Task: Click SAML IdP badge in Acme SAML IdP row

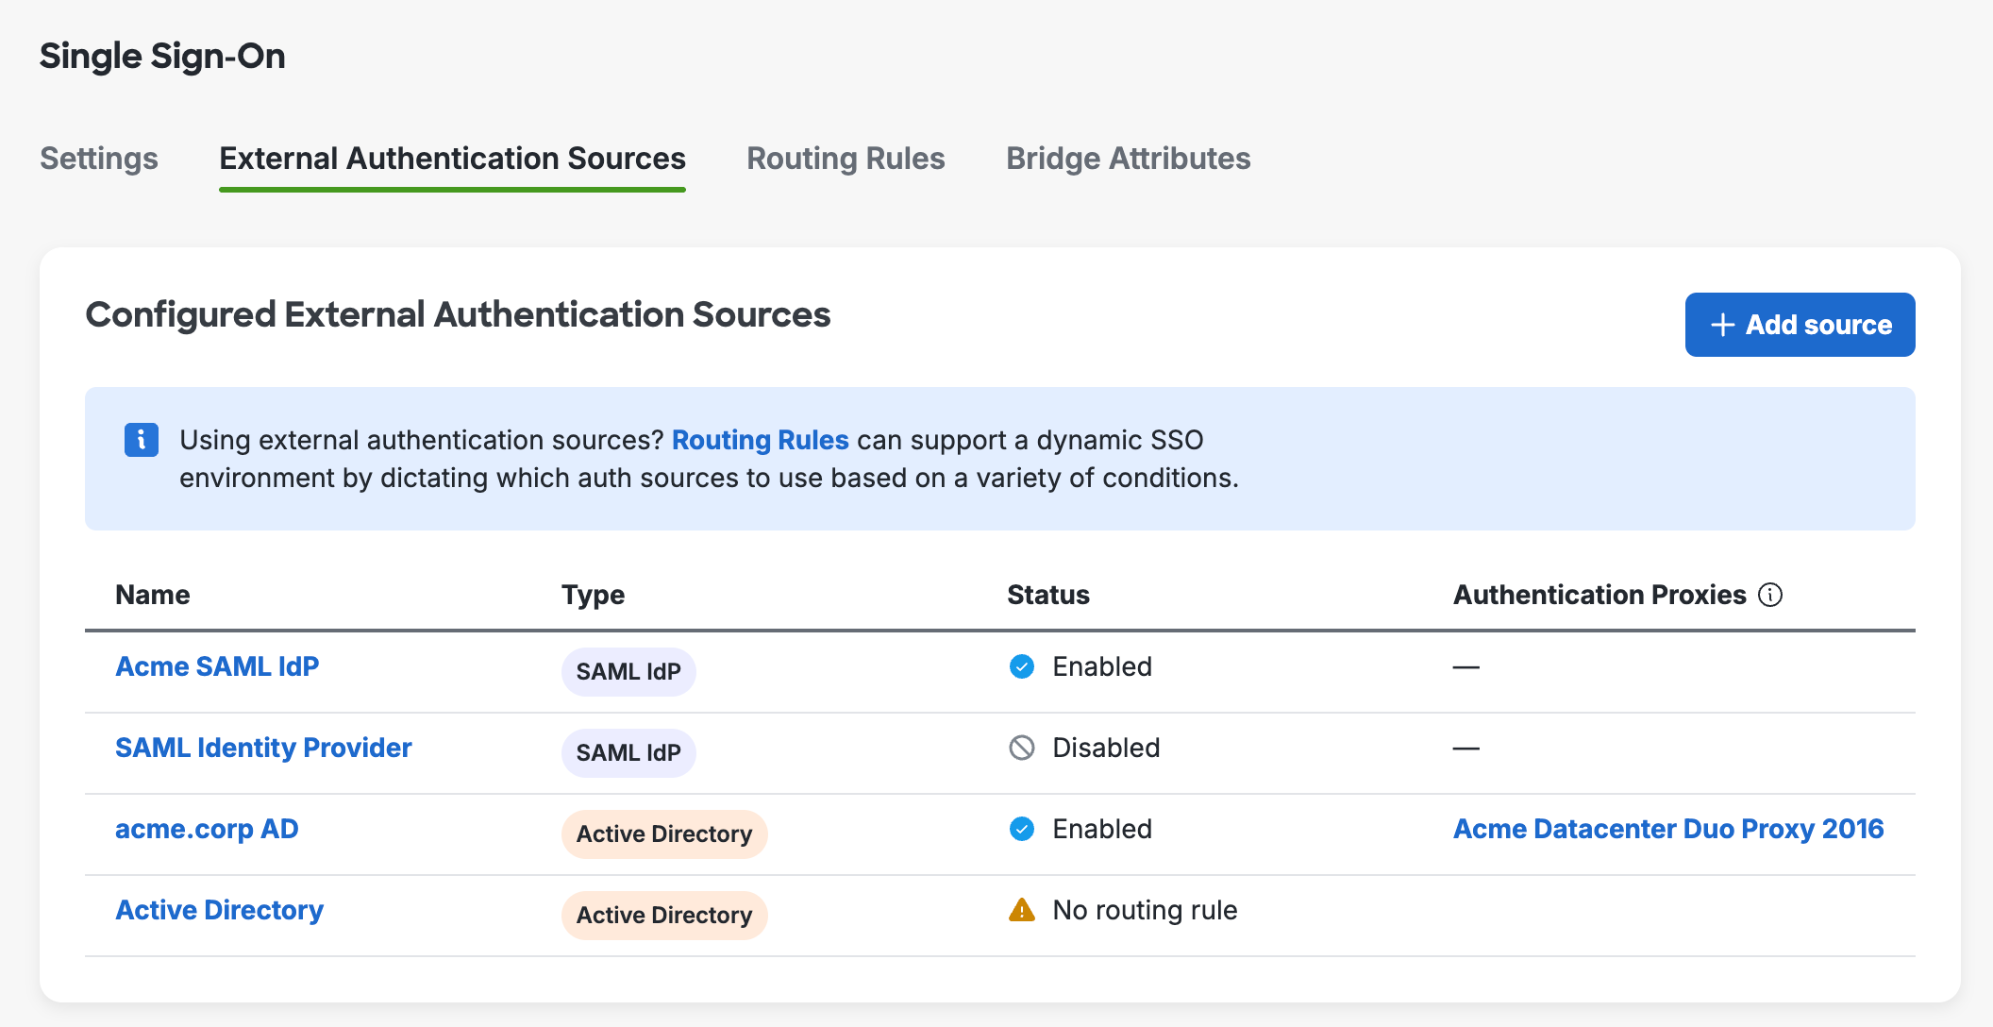Action: (628, 672)
